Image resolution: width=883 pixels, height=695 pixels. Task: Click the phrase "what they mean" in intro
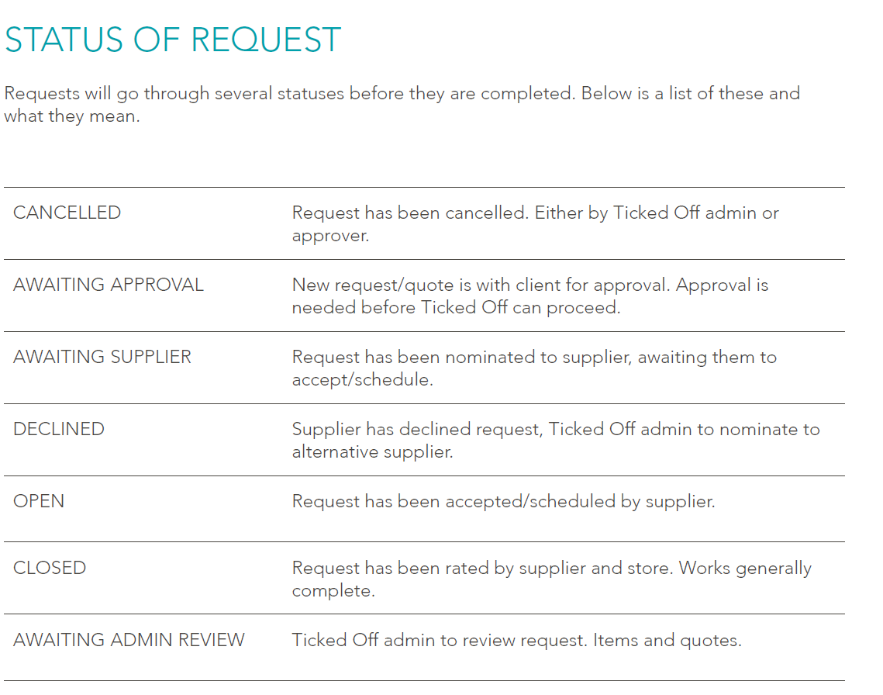[x=71, y=116]
